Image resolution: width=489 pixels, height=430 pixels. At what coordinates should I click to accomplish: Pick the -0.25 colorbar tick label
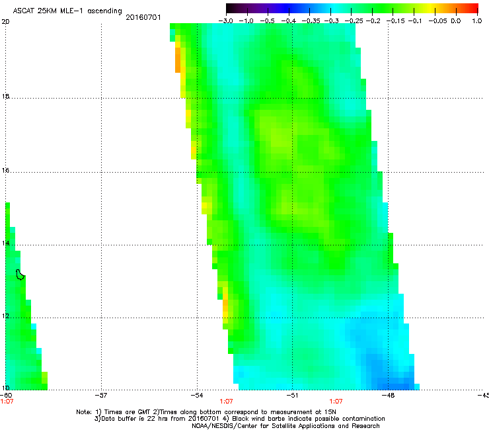(354, 21)
